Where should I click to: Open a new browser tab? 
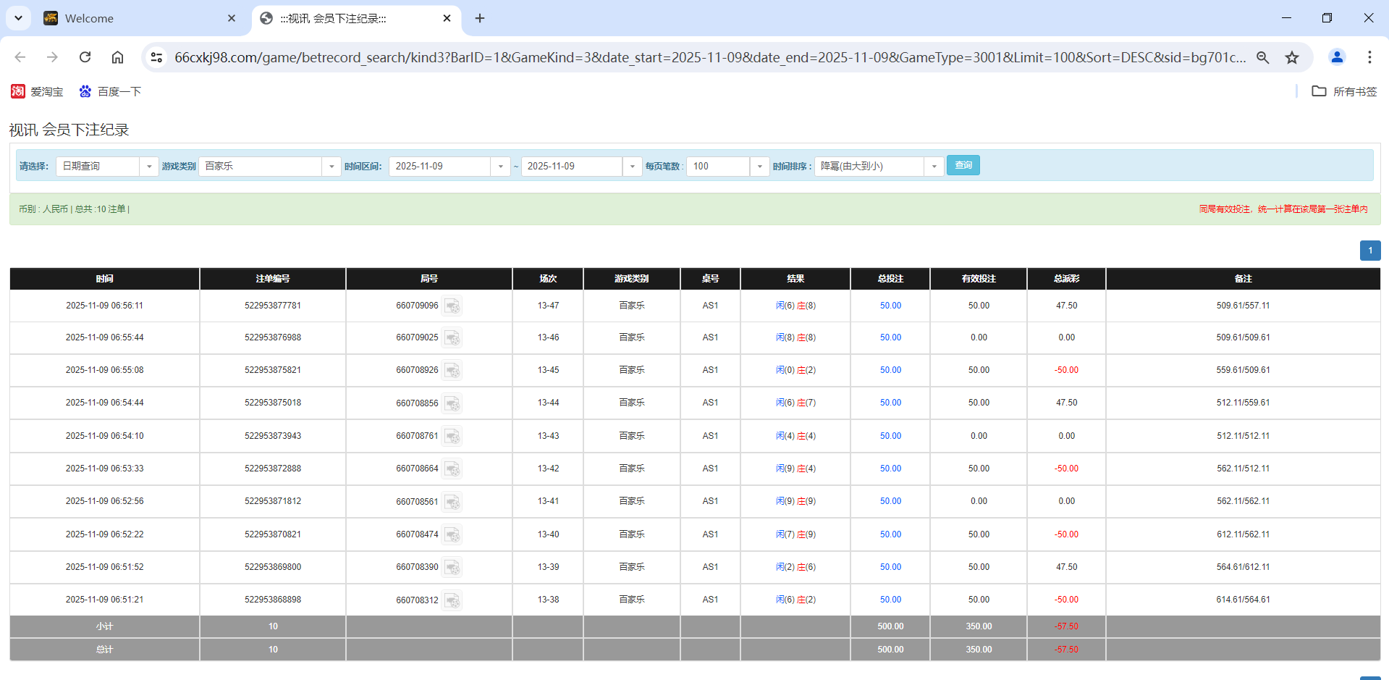(479, 18)
